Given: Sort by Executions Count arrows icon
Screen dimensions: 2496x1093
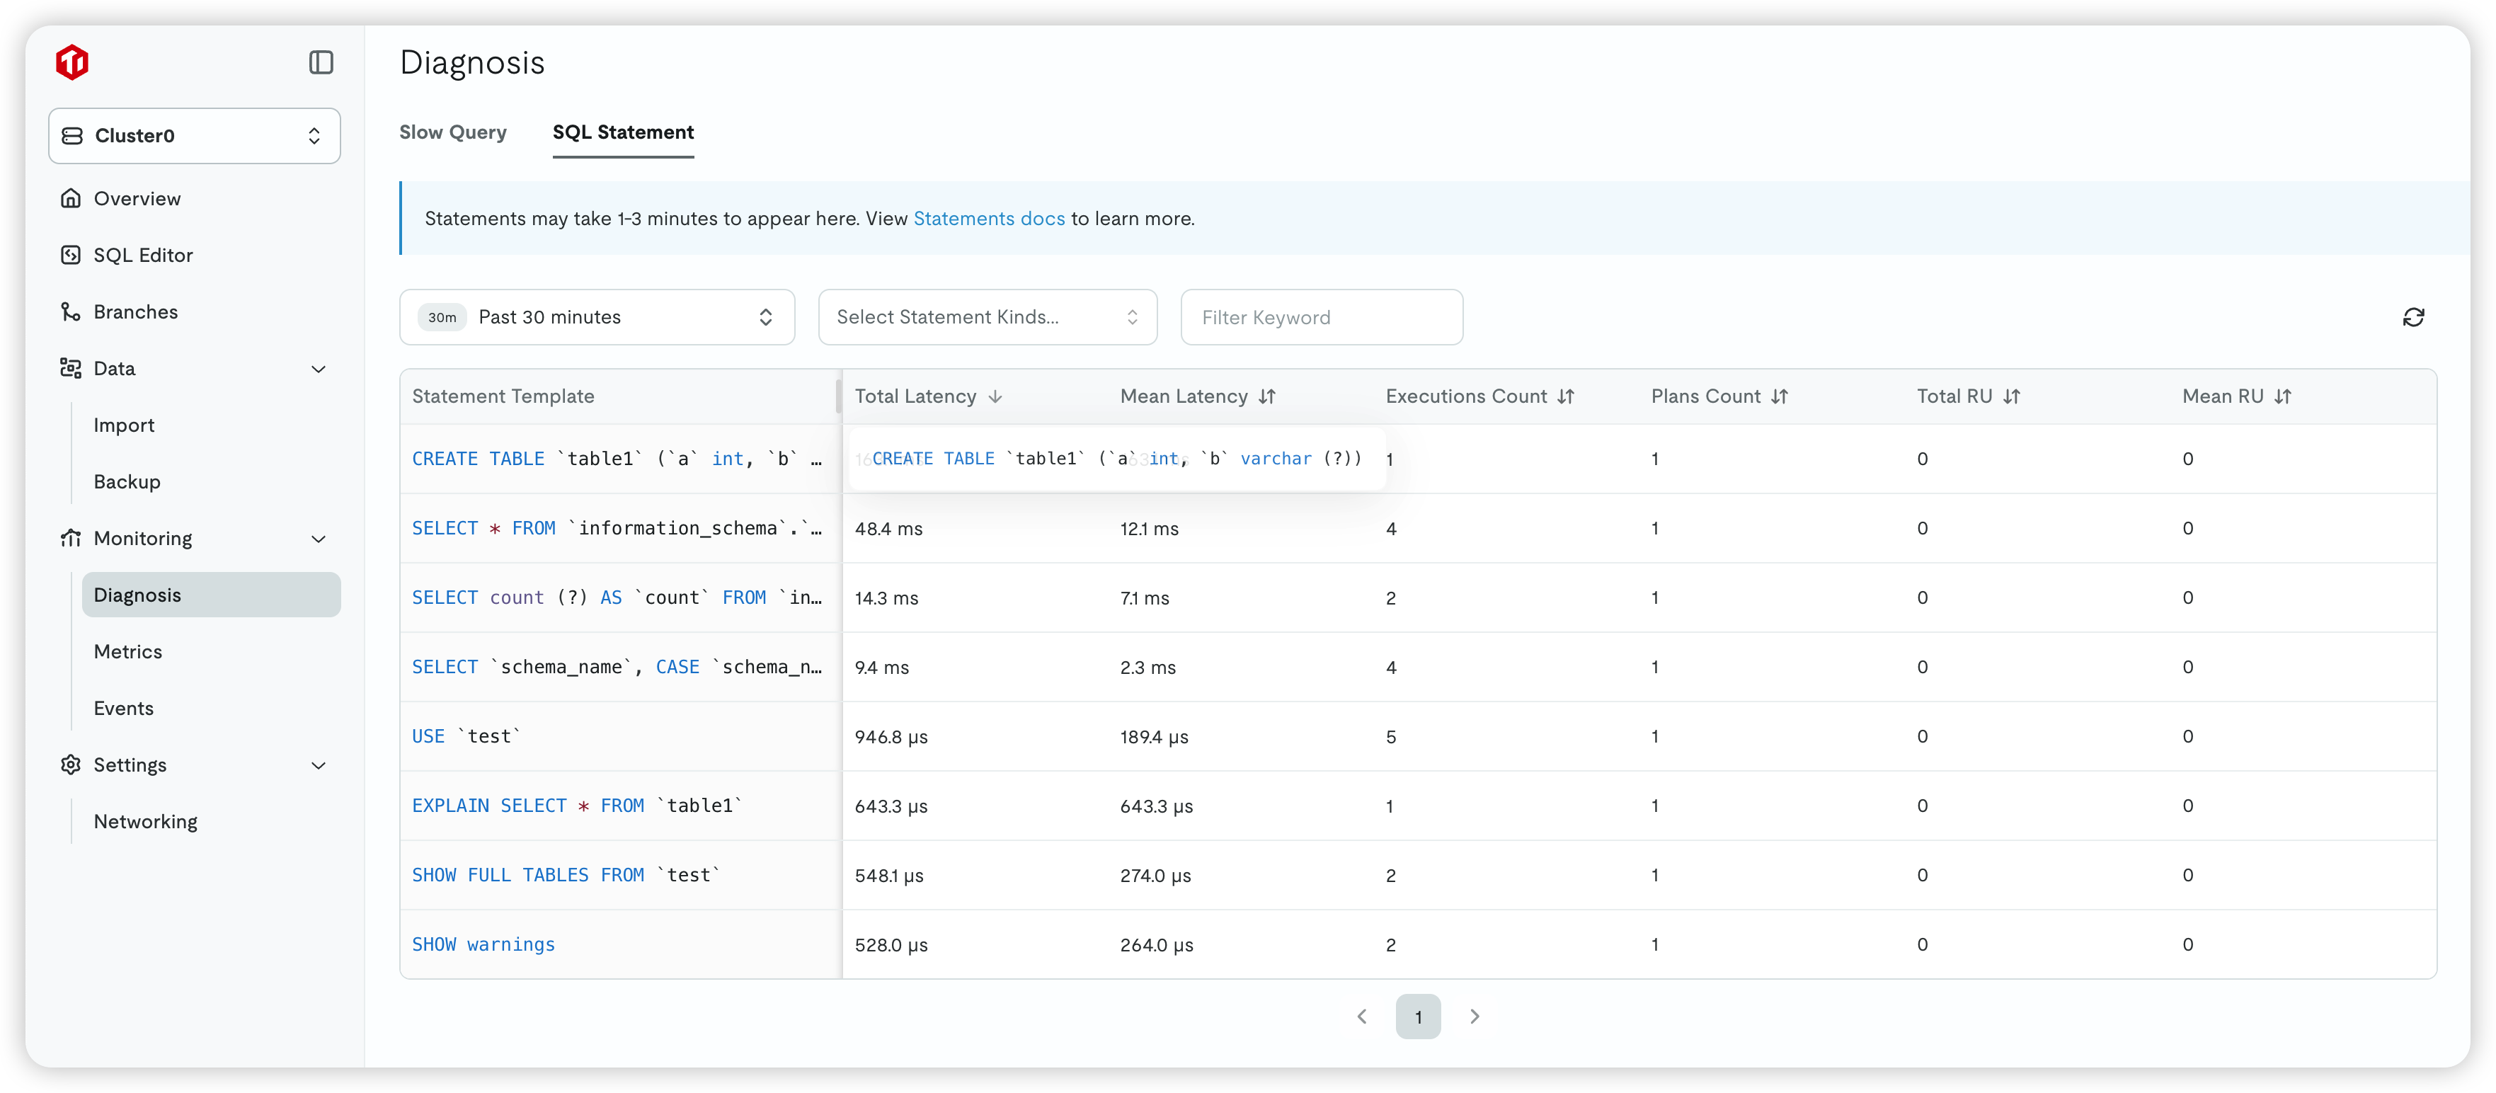Looking at the screenshot, I should click(x=1566, y=396).
